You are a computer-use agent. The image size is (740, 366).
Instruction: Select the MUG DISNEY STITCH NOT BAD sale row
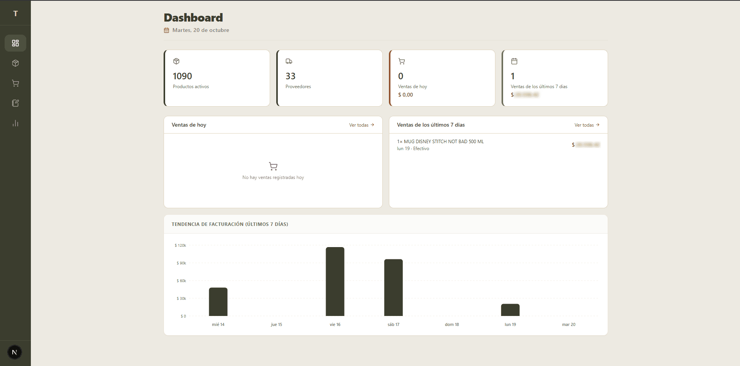(498, 145)
